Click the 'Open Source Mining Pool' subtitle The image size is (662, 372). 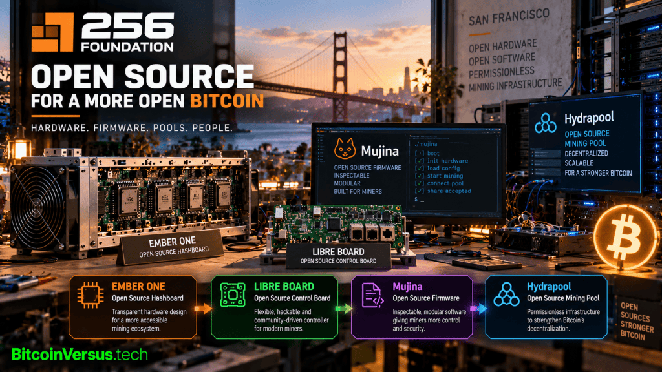pyautogui.click(x=563, y=298)
